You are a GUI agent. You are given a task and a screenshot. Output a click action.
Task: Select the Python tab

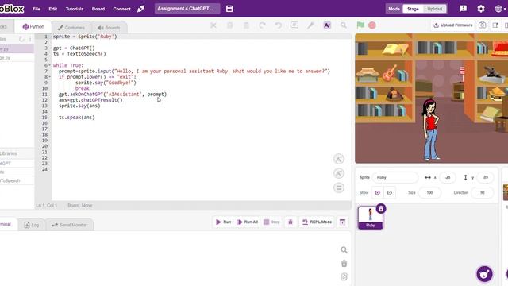[33, 27]
